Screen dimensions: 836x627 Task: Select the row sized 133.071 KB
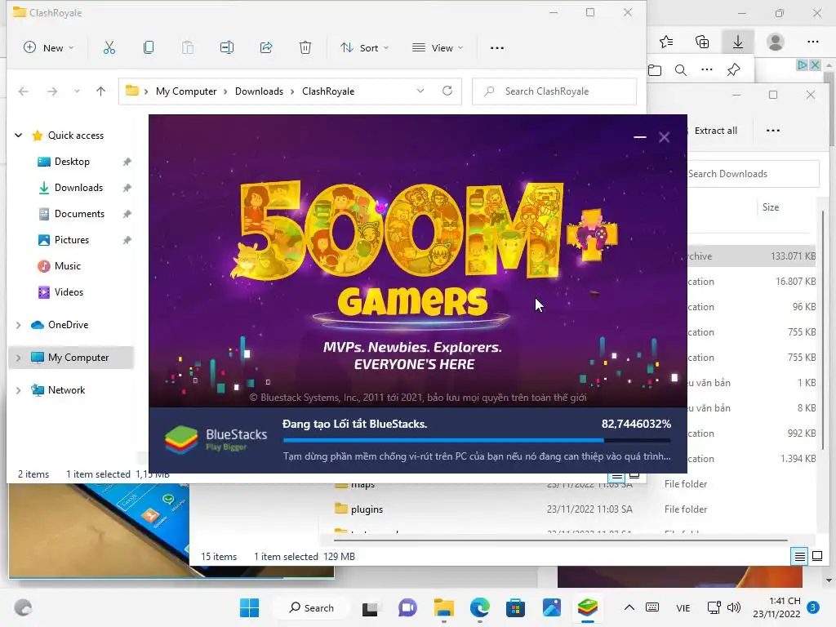click(x=751, y=256)
